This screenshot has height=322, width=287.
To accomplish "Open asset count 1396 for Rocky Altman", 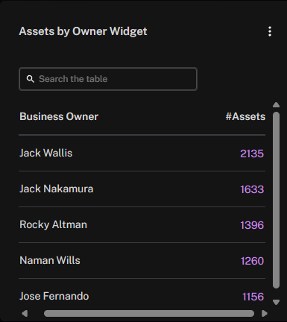I will coord(252,225).
